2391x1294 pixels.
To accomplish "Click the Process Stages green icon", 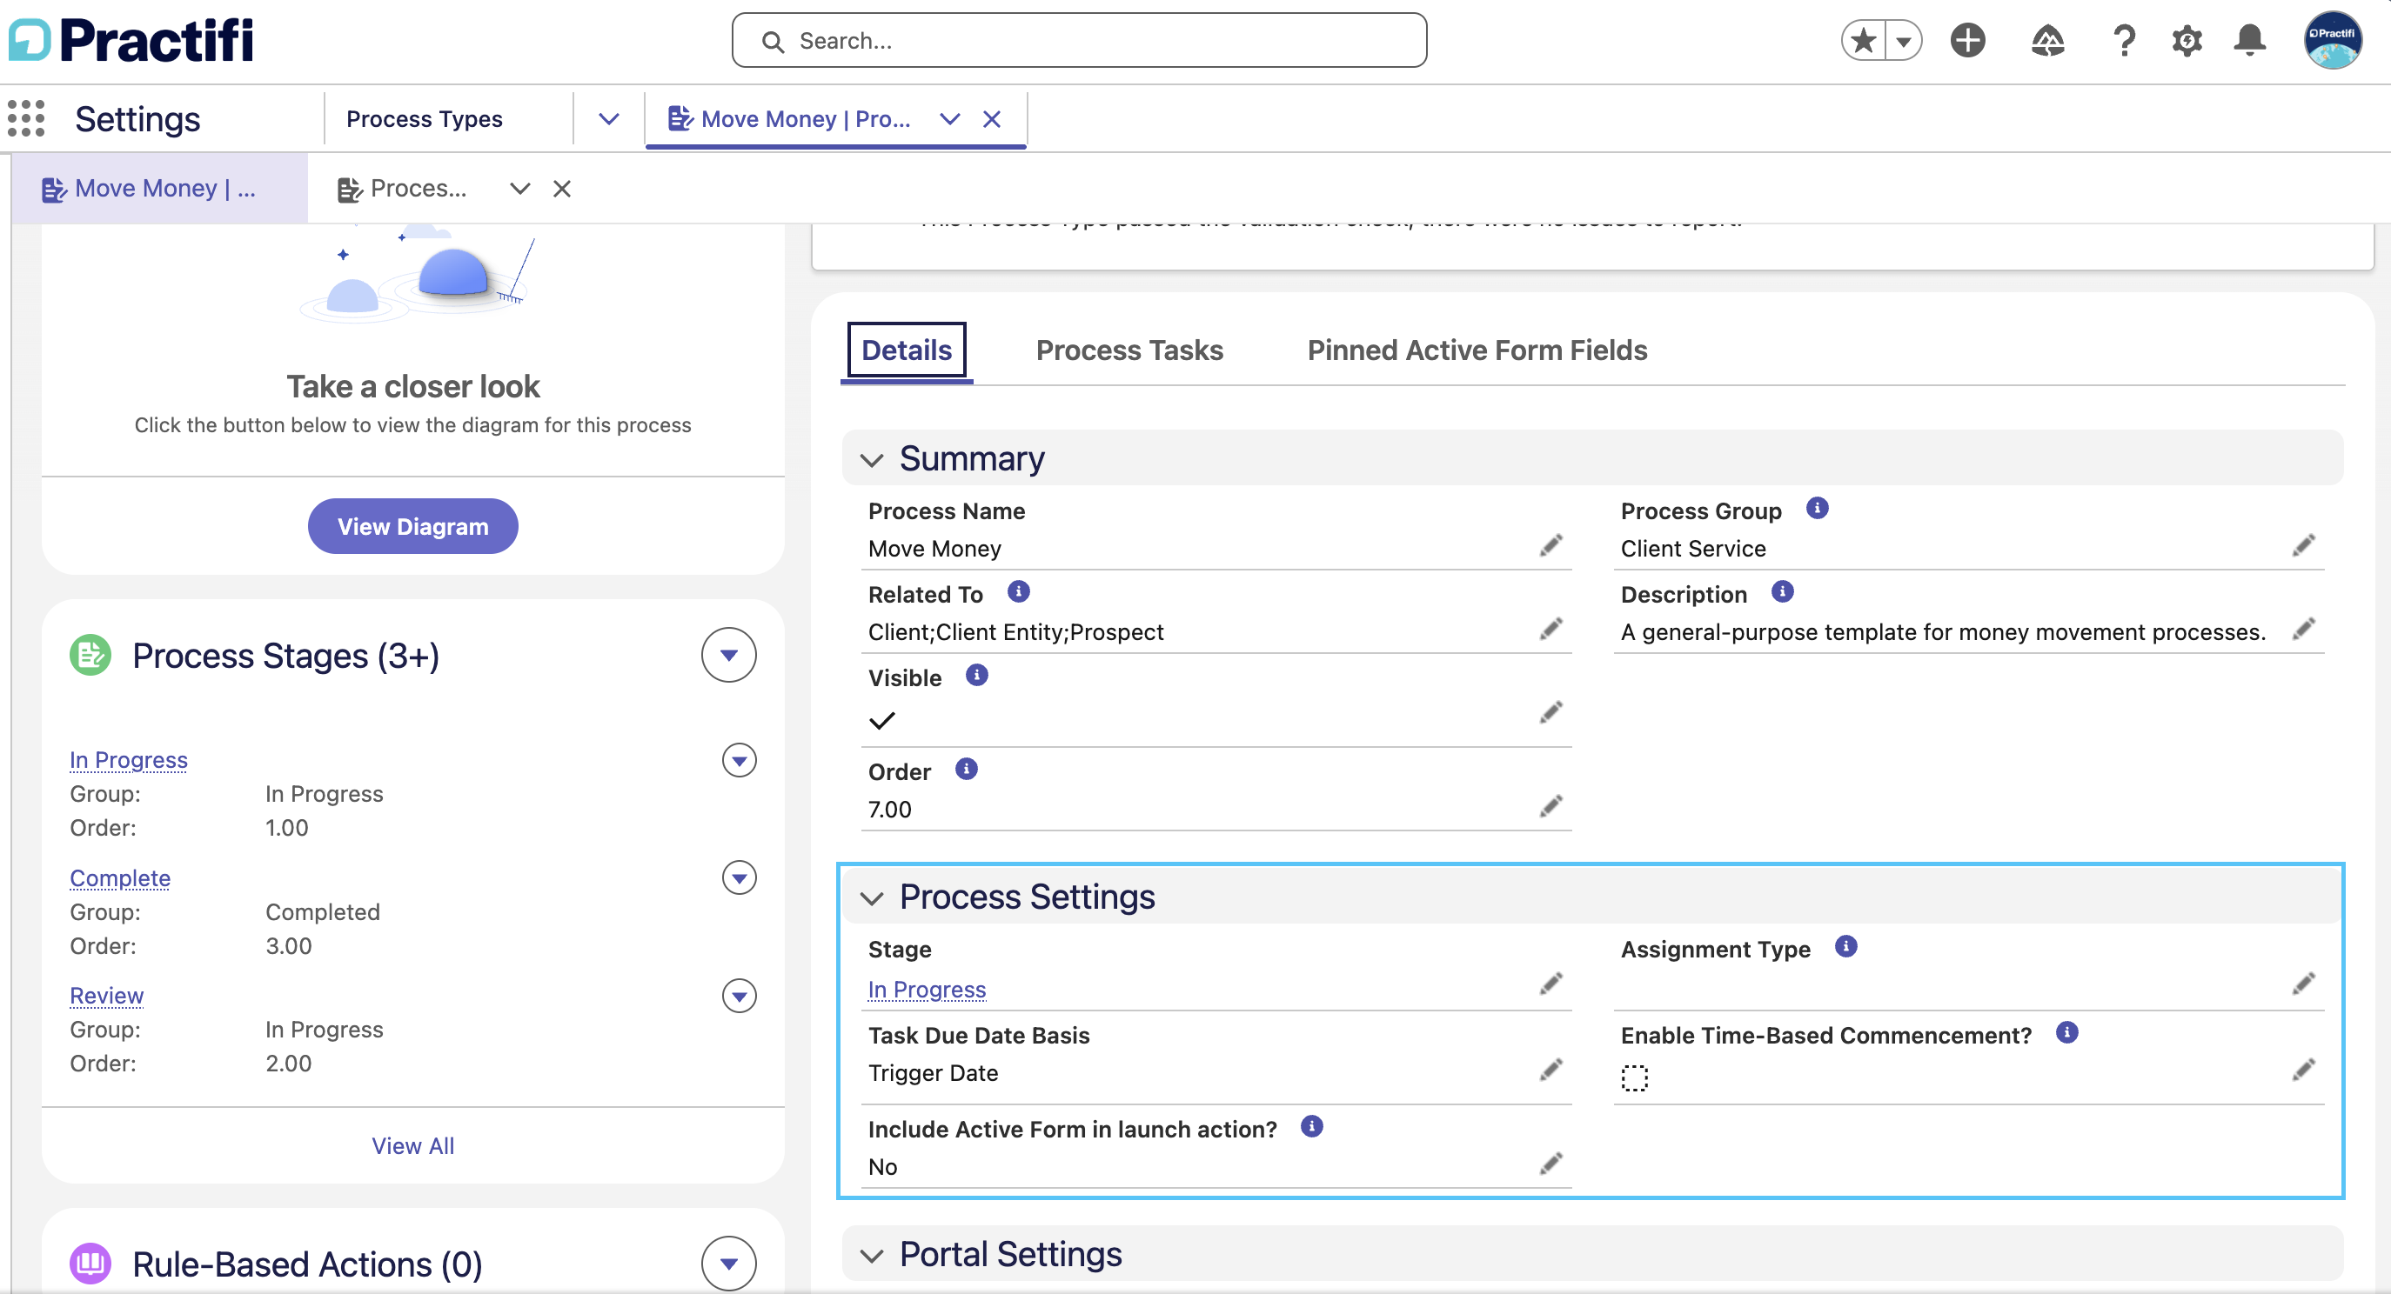I will pyautogui.click(x=90, y=655).
